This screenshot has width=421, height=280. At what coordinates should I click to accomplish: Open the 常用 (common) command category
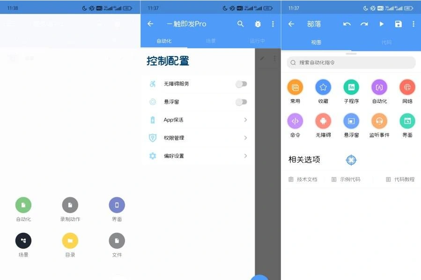point(295,87)
